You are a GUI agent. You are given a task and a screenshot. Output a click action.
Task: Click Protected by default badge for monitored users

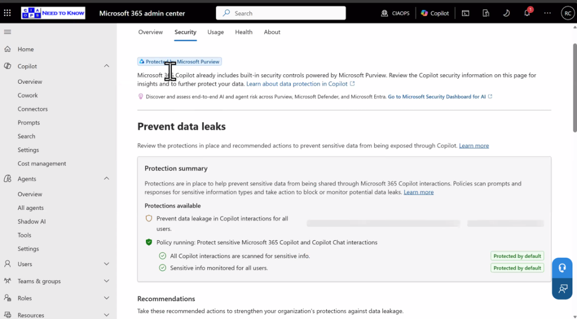[517, 268]
